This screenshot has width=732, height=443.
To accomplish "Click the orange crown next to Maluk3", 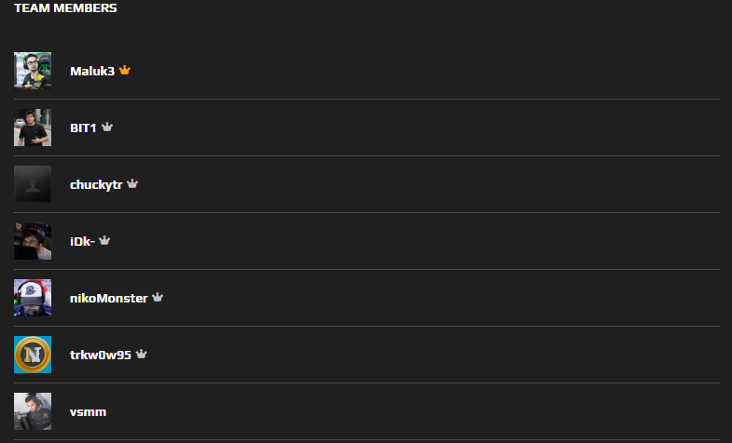I will click(125, 71).
